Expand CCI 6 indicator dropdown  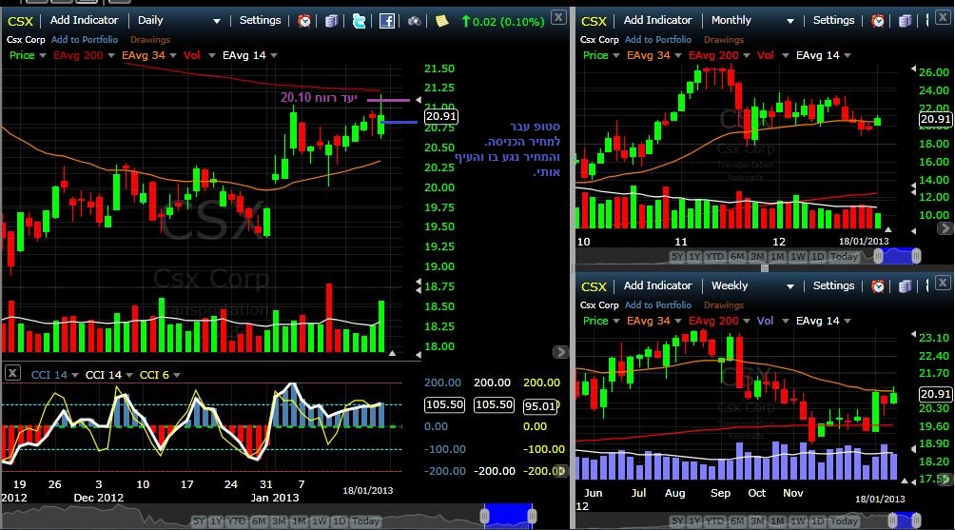[177, 375]
